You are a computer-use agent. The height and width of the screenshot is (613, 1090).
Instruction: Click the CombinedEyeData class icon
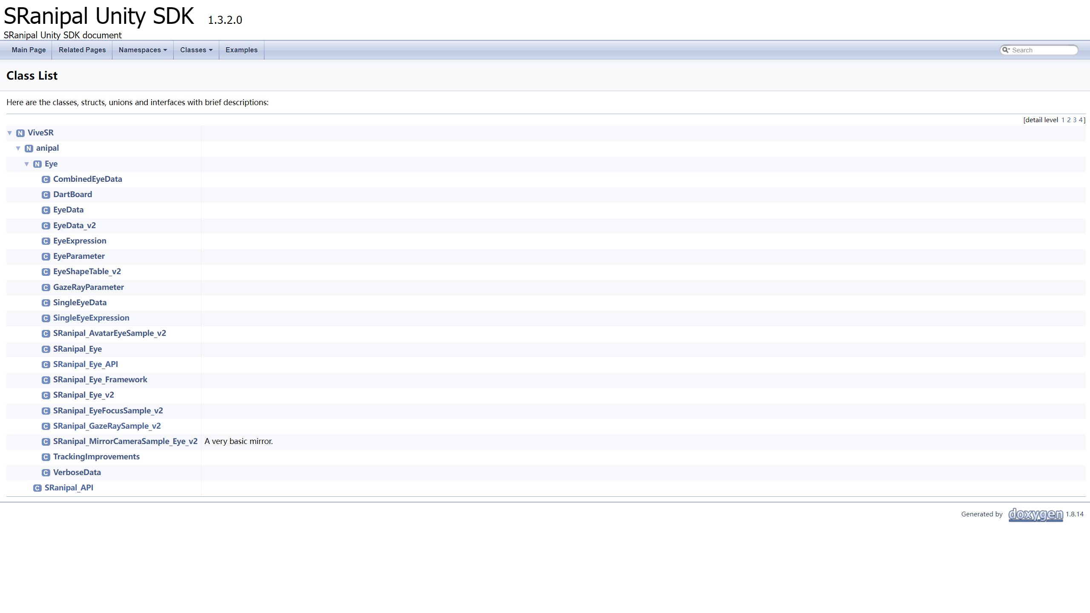point(46,179)
